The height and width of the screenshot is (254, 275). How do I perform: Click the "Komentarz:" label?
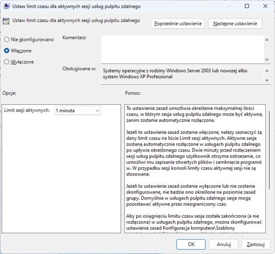click(74, 37)
